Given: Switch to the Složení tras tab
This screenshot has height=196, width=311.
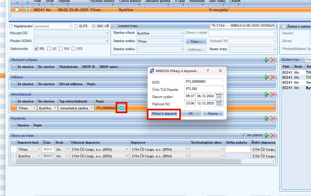Looking at the screenshot, I should pyautogui.click(x=290, y=60).
